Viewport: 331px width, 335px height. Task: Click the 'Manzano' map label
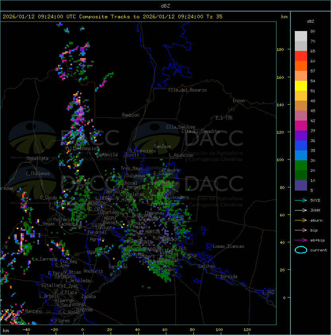(x=33, y=311)
